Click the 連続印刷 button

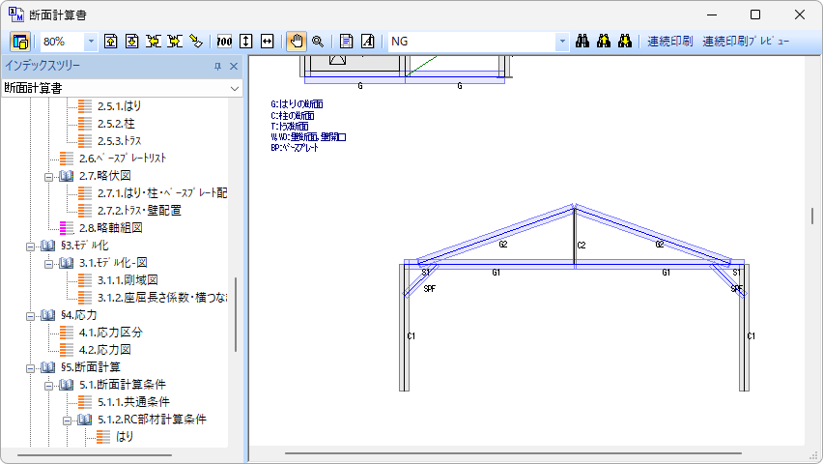[x=669, y=42]
